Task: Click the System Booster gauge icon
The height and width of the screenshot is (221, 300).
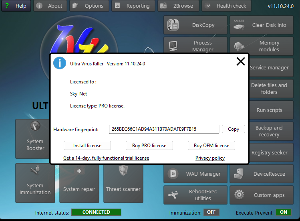Action: tap(35, 126)
